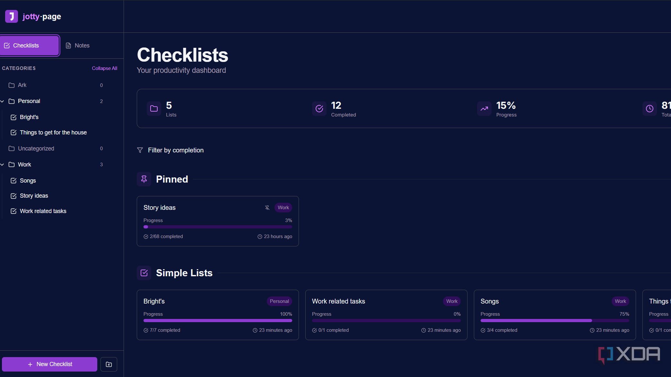Click the Lists folder stat icon
The width and height of the screenshot is (671, 377).
(154, 108)
